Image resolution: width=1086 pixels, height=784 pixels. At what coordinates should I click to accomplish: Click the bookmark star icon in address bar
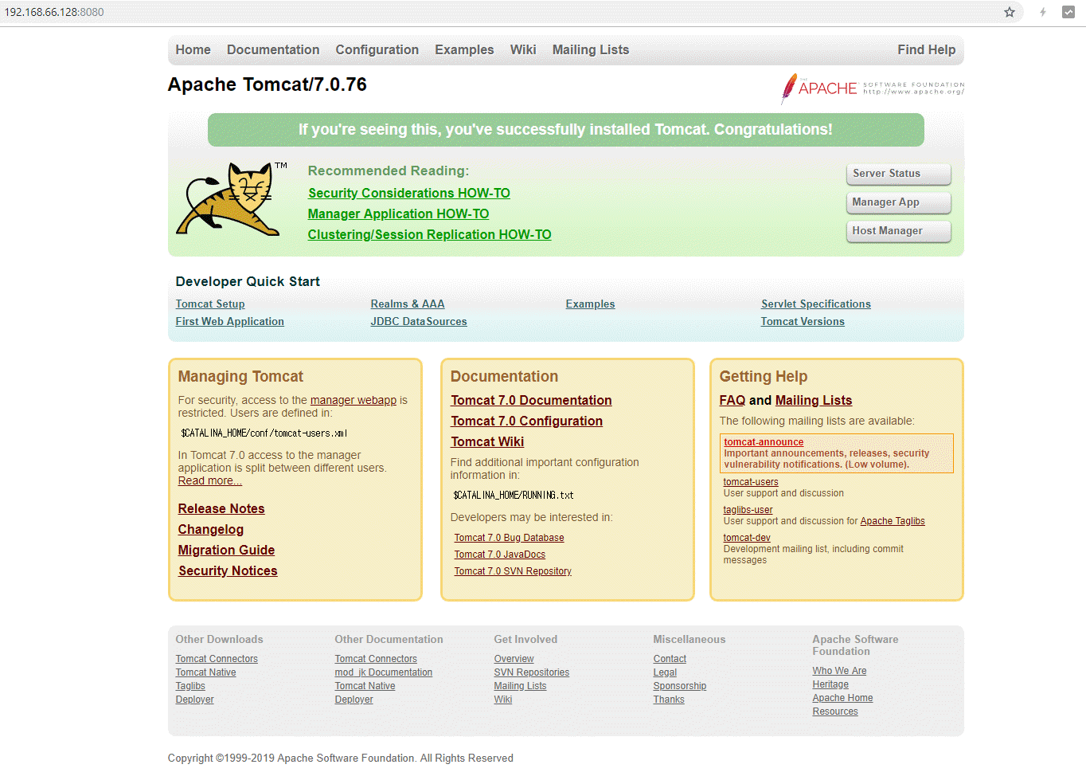[x=1010, y=12]
